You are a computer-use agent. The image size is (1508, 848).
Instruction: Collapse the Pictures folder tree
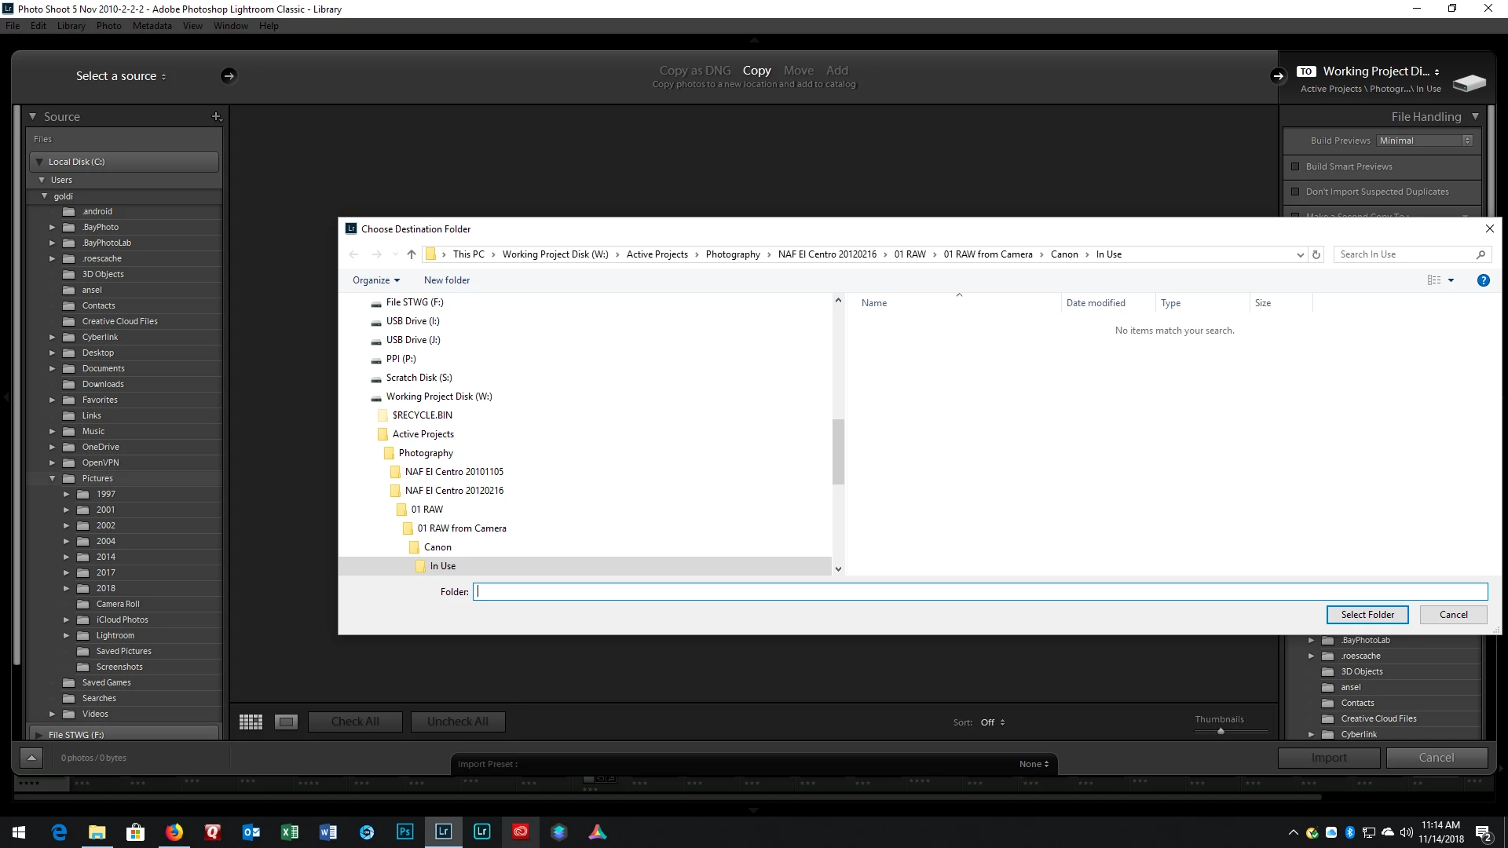[x=53, y=478]
